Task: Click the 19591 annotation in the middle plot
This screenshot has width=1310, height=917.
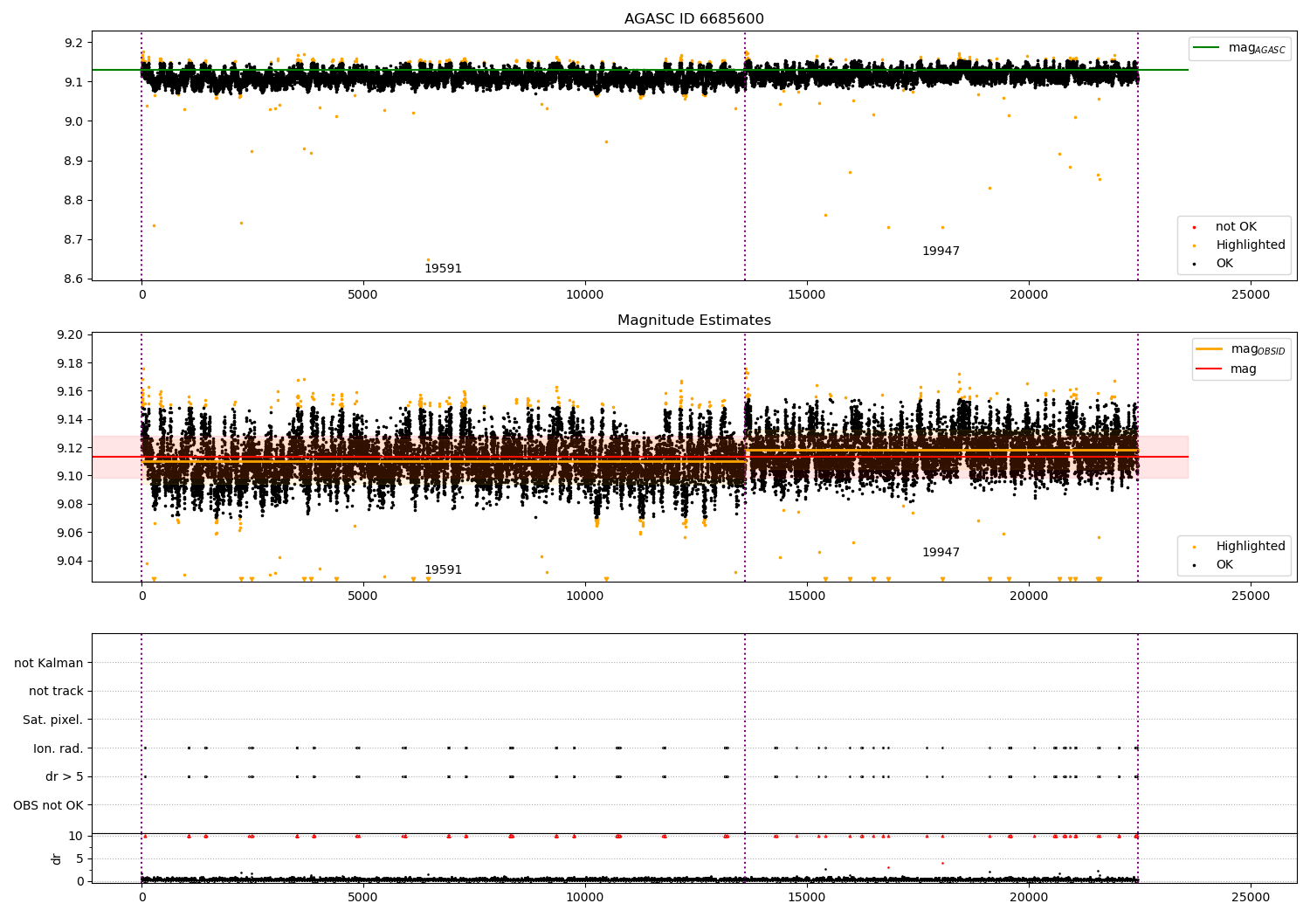Action: 443,570
